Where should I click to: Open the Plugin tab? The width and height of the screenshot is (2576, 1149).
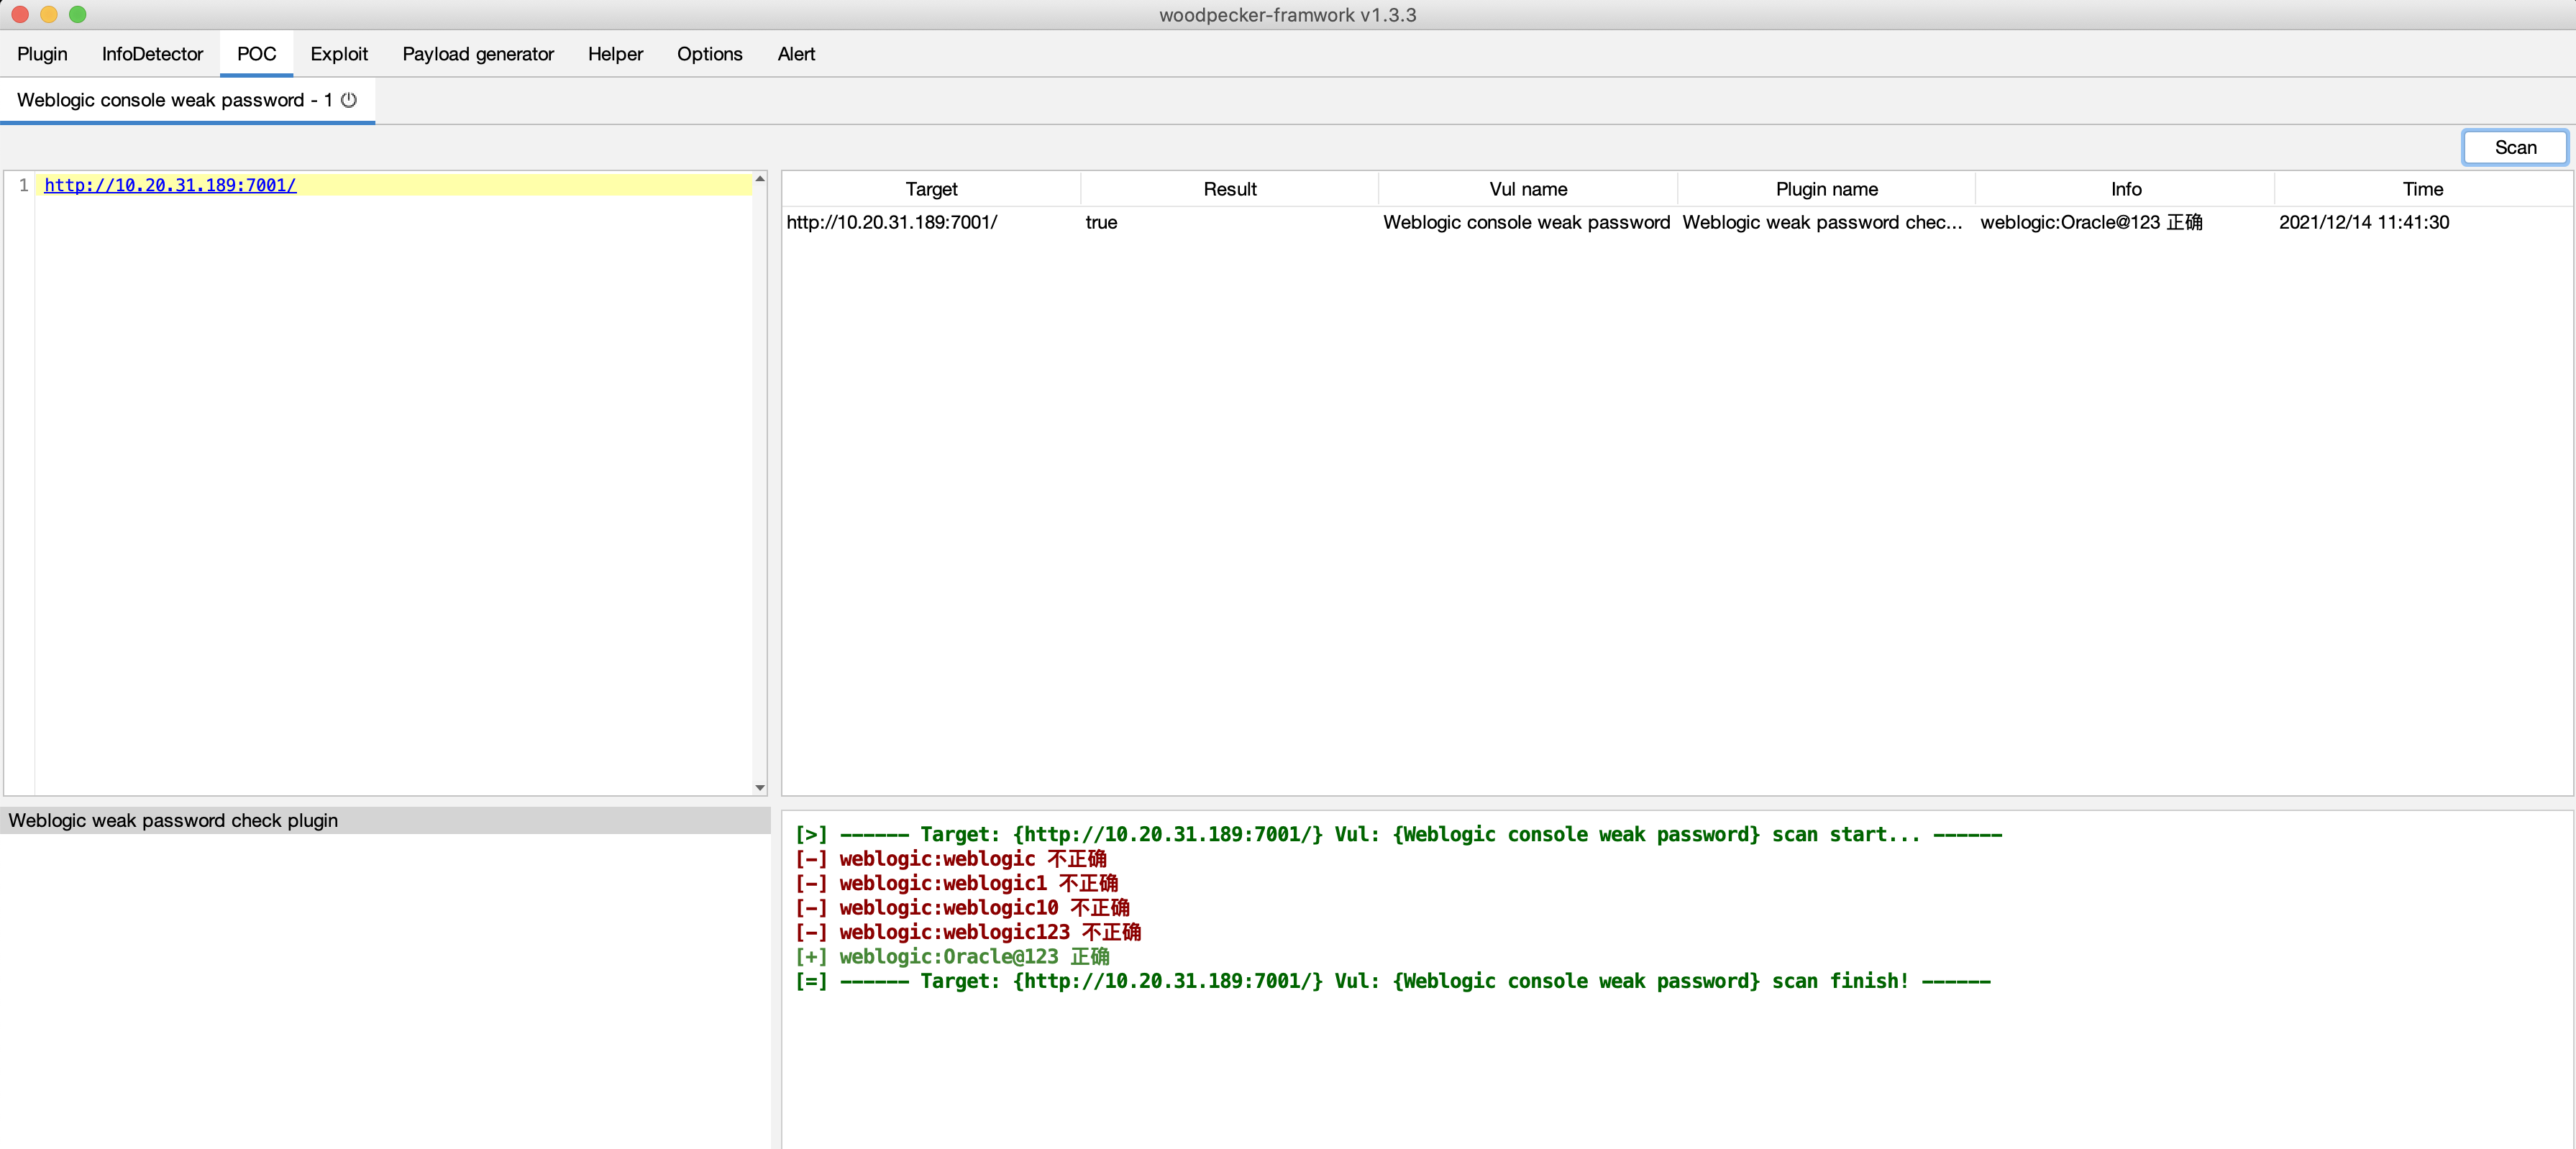tap(42, 54)
